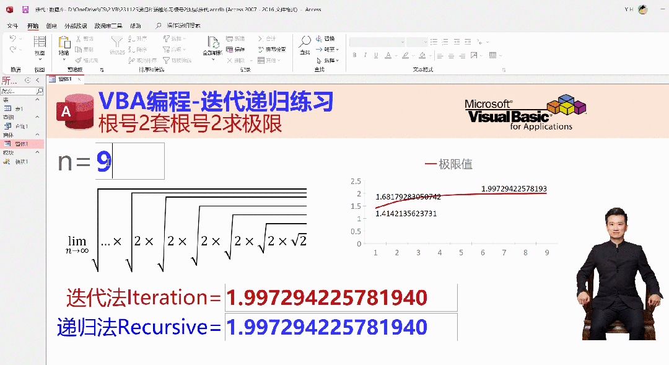669x365 pixels.
Task: Click the n value input field
Action: 138,161
